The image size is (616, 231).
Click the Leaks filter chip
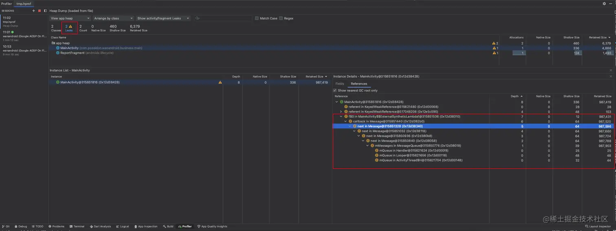point(69,28)
